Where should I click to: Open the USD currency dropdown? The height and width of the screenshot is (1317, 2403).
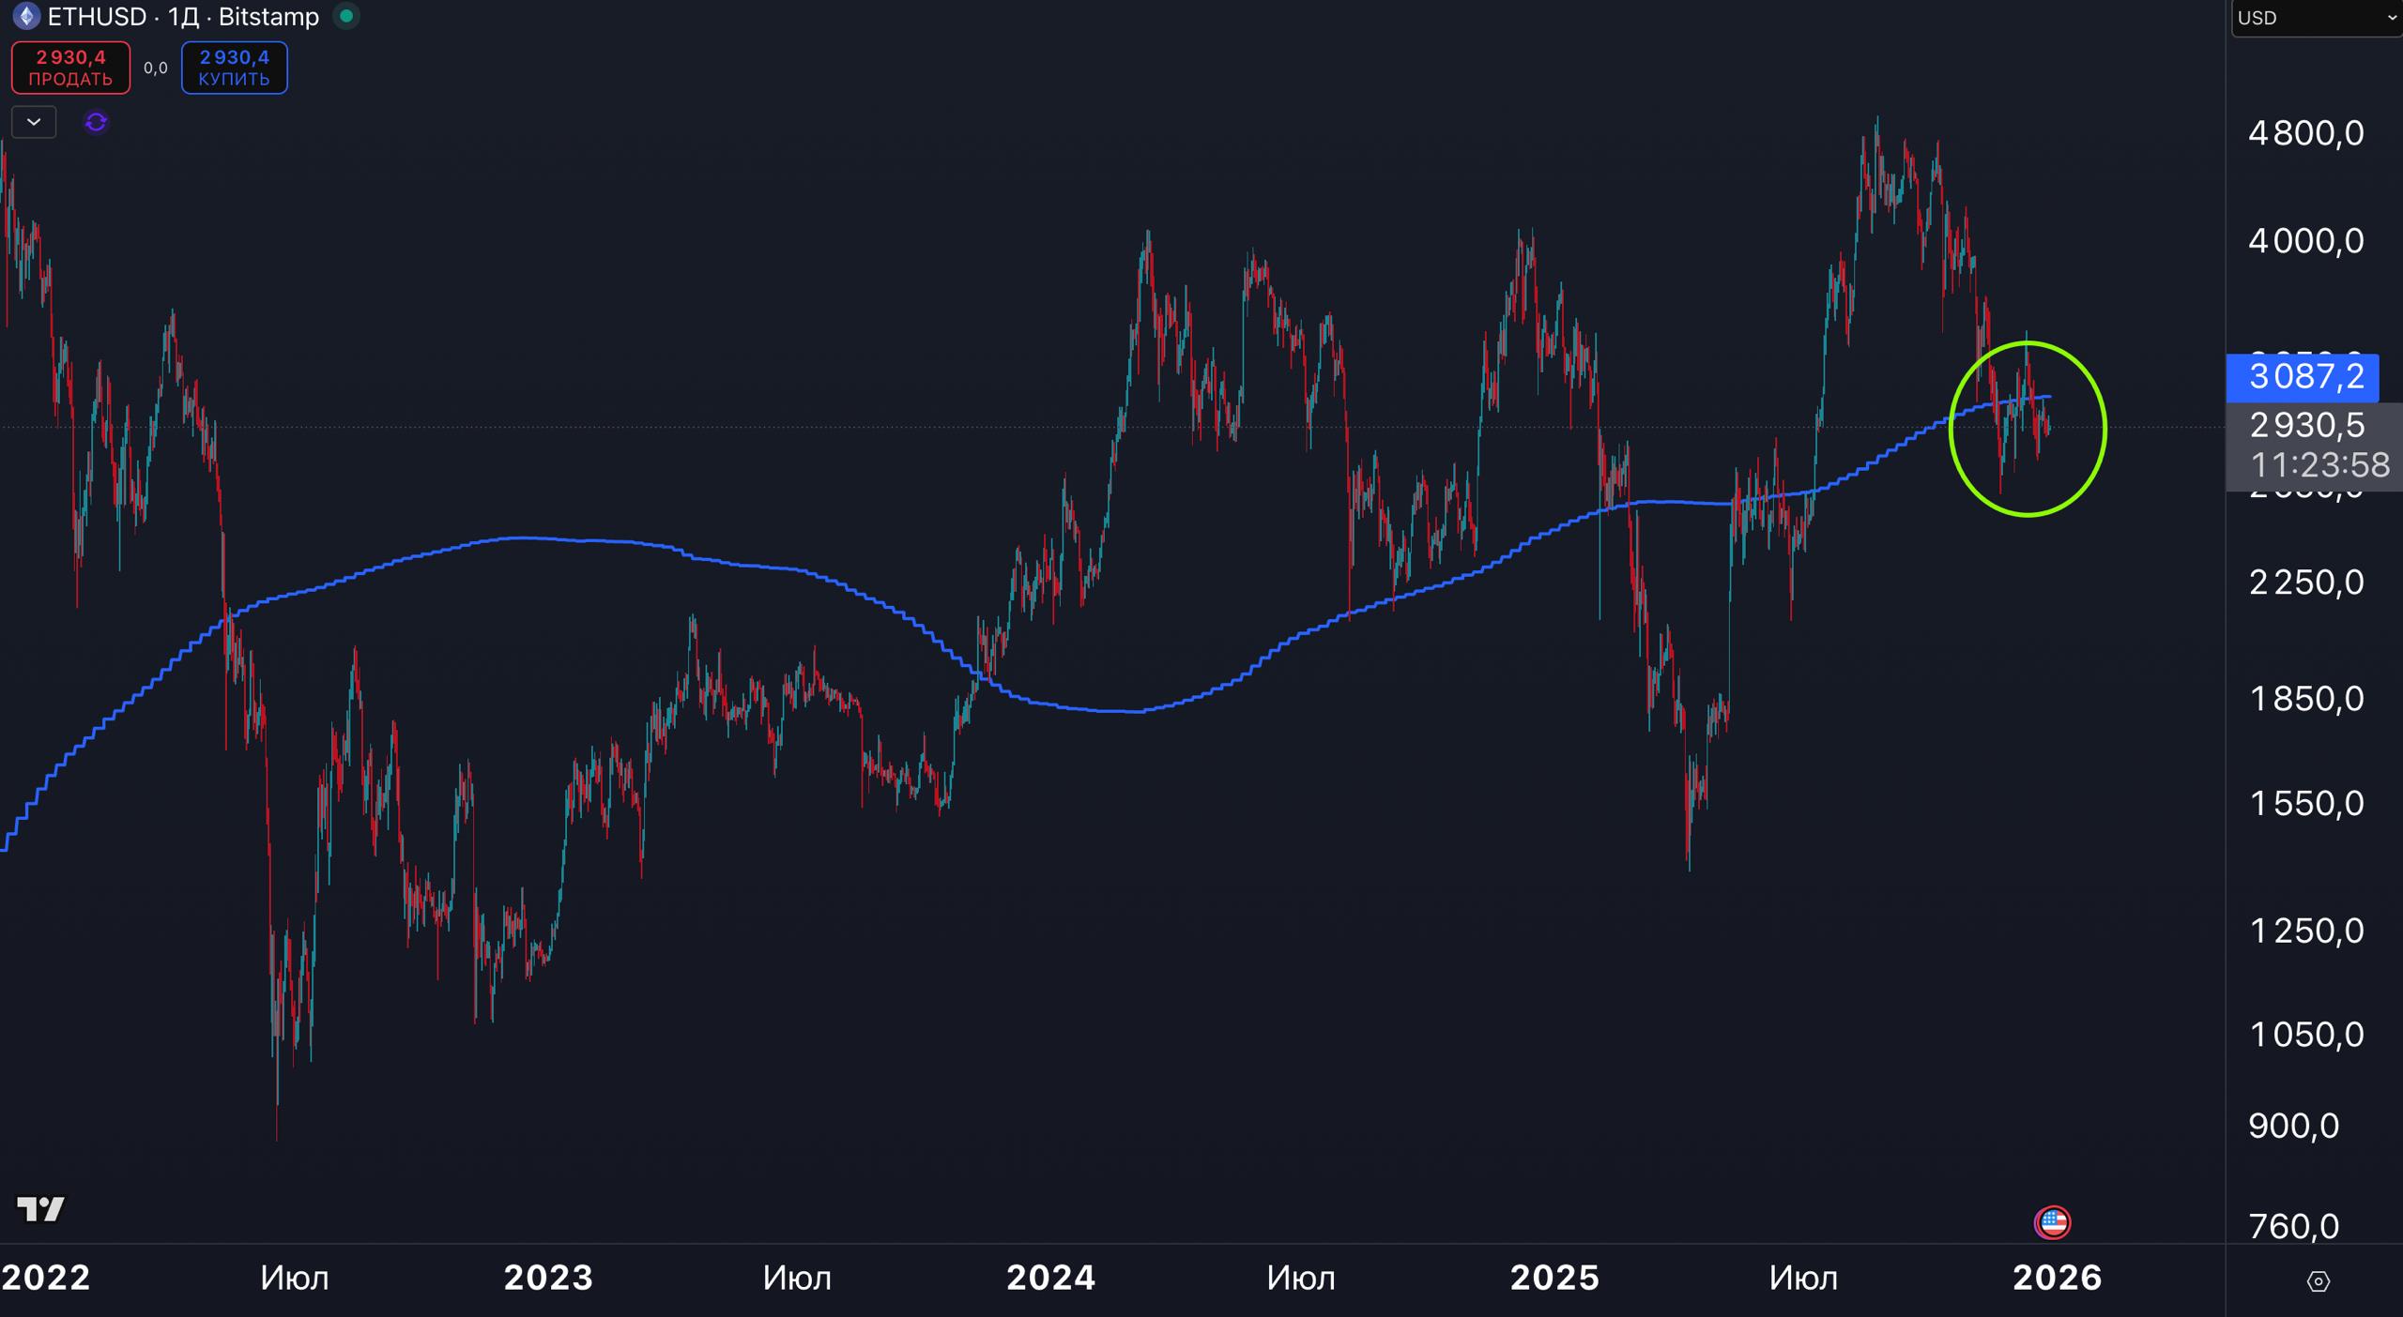tap(2315, 18)
